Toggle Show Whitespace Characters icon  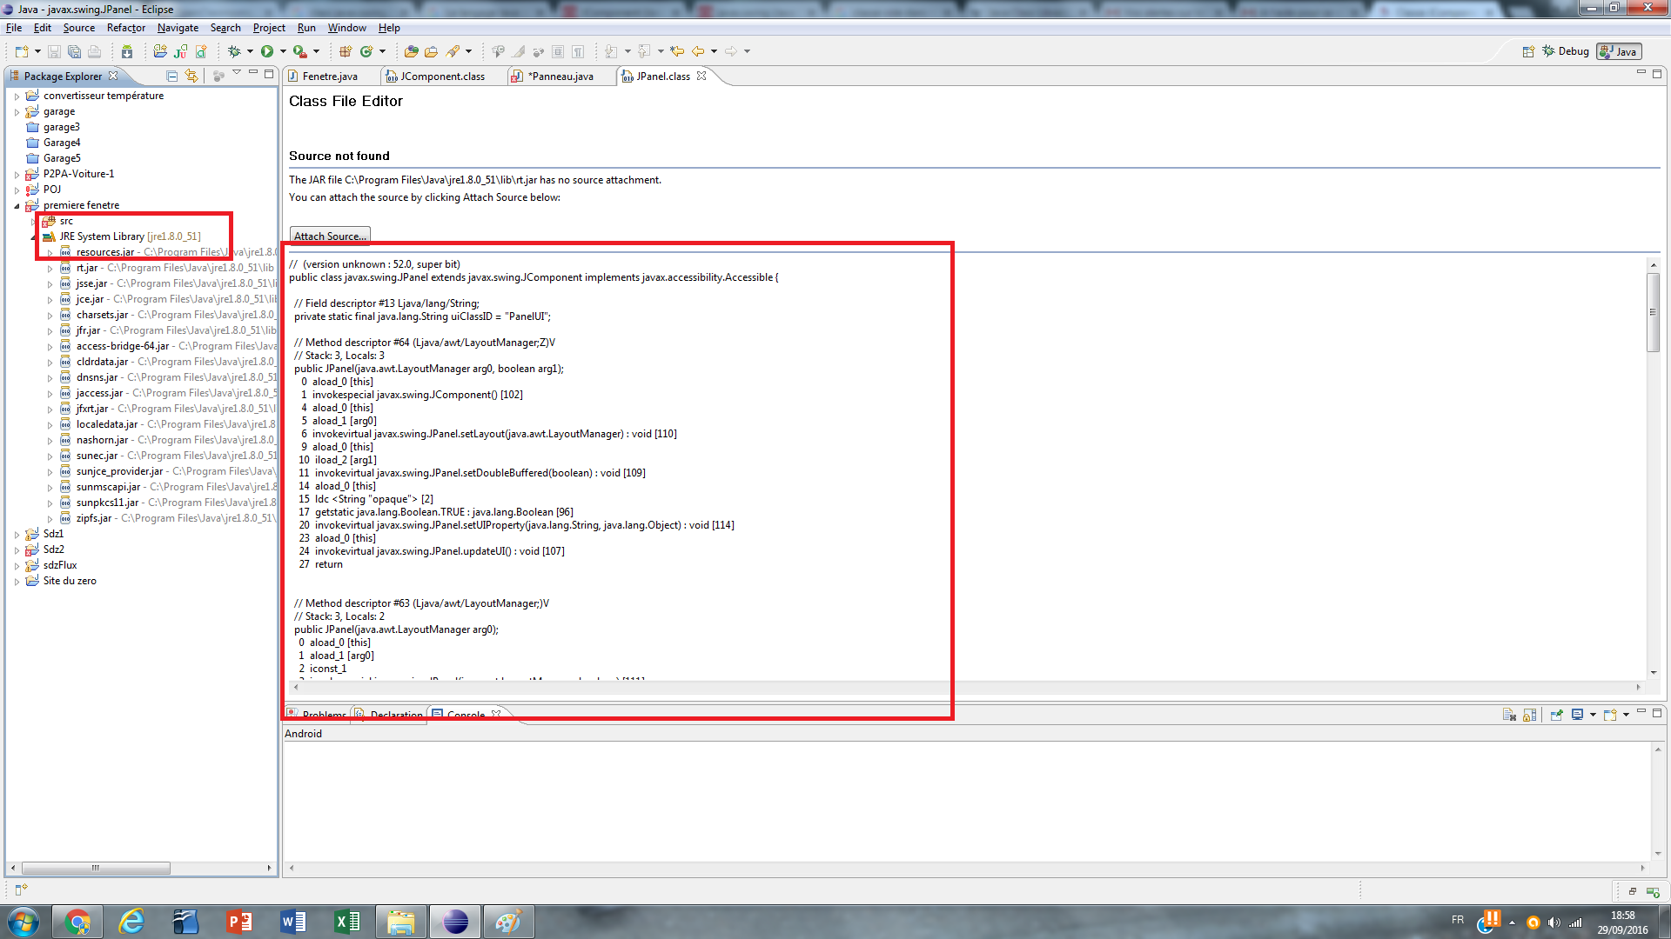point(578,52)
